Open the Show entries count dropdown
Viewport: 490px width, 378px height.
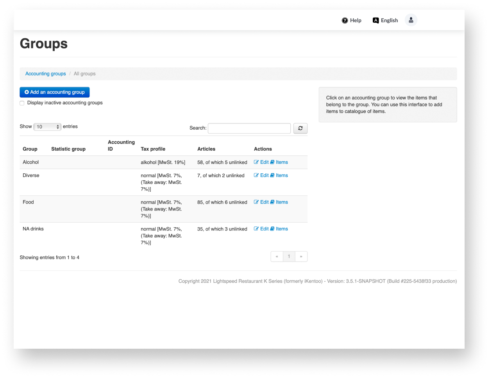click(x=47, y=127)
